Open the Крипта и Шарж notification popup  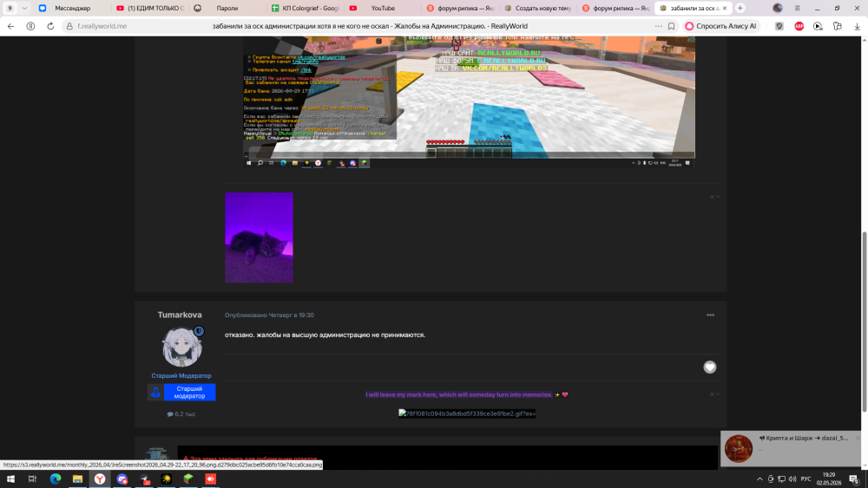click(x=791, y=448)
